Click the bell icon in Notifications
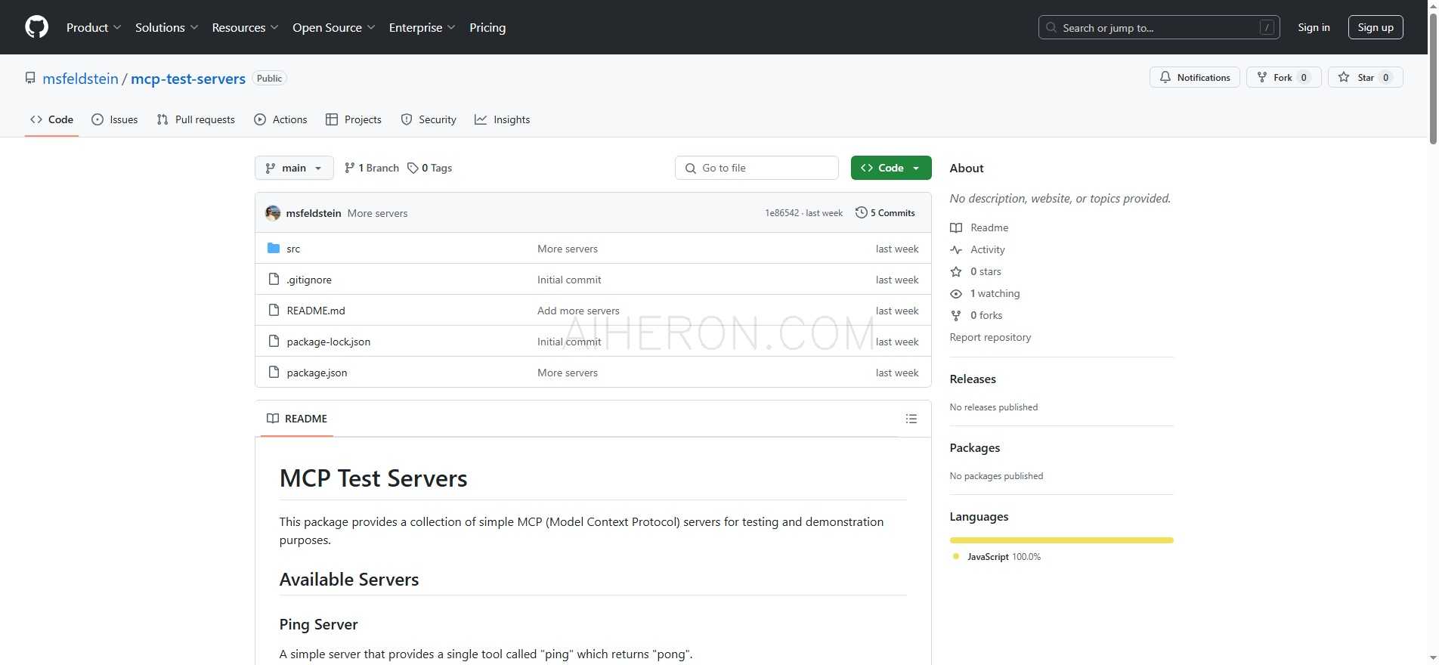 [1165, 77]
